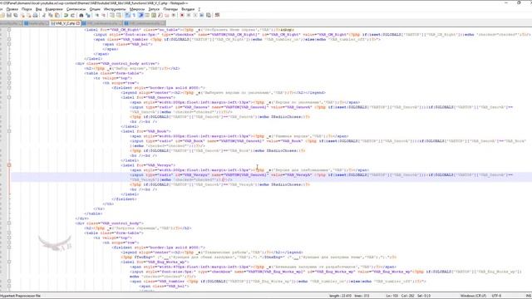The image size is (532, 299).
Task: Open the Инструменты menu
Action: 115,9
